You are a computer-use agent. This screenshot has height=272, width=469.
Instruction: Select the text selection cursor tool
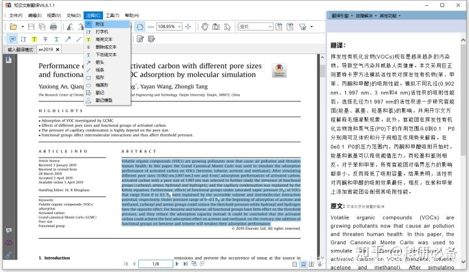coord(227,27)
